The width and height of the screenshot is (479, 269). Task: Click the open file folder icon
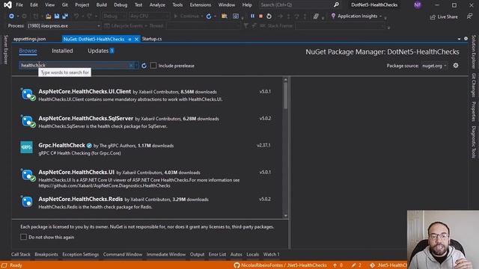pyautogui.click(x=48, y=16)
